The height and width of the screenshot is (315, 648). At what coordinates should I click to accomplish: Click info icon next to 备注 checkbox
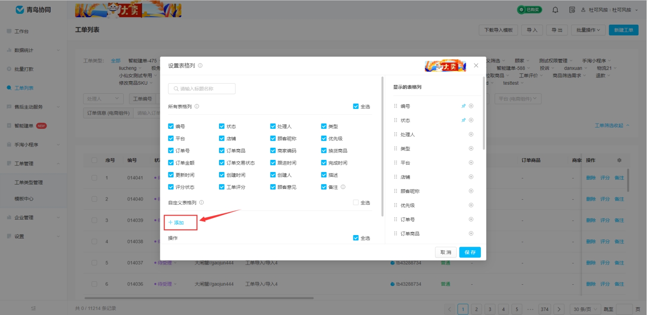[343, 187]
